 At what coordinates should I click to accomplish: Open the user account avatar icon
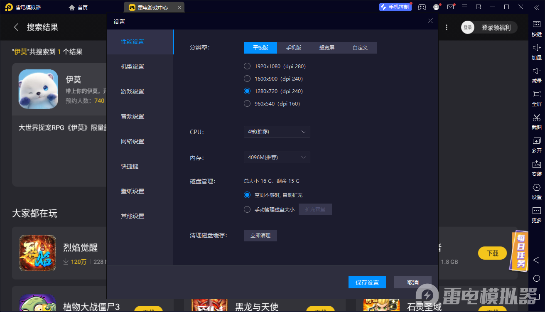(436, 7)
